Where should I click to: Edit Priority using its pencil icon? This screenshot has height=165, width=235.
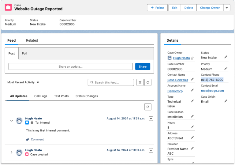point(226,69)
